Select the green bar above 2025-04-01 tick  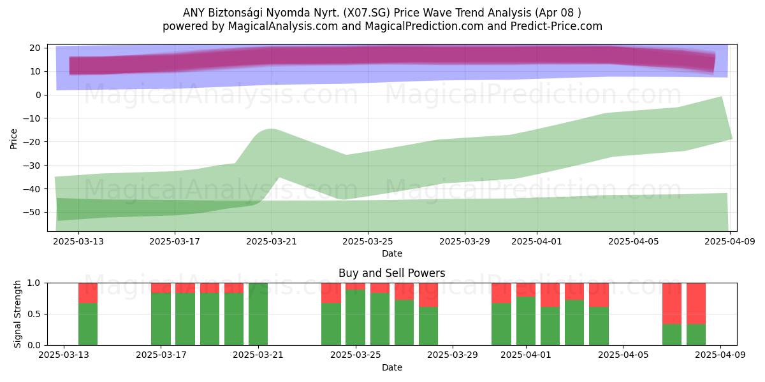click(x=525, y=321)
